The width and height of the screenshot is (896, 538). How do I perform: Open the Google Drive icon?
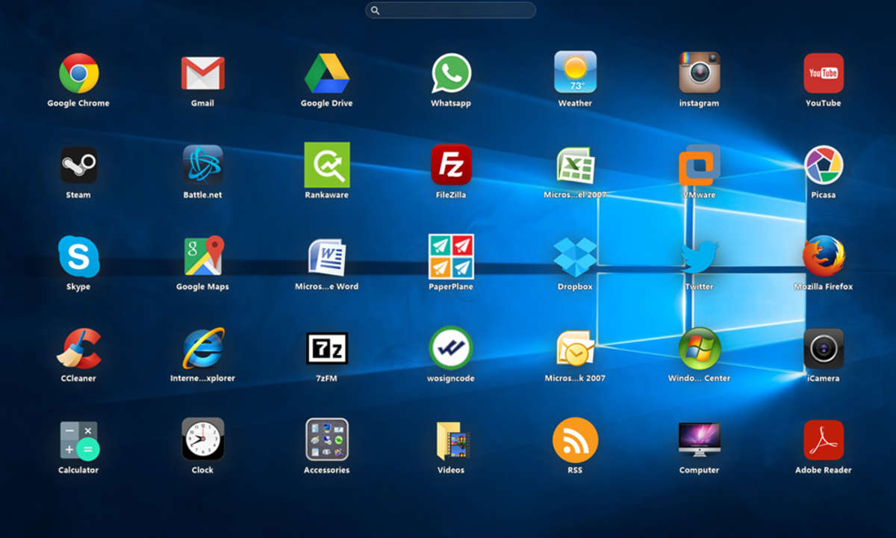[x=327, y=73]
